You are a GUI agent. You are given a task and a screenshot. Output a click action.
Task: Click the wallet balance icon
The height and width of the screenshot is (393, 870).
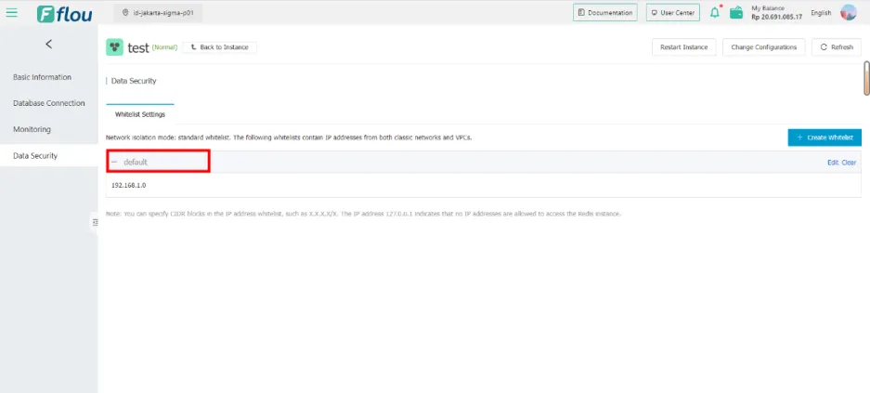736,13
